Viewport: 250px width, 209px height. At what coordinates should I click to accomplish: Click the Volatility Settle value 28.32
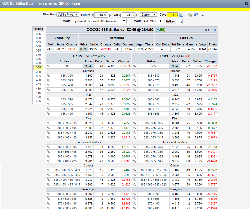pos(60,49)
